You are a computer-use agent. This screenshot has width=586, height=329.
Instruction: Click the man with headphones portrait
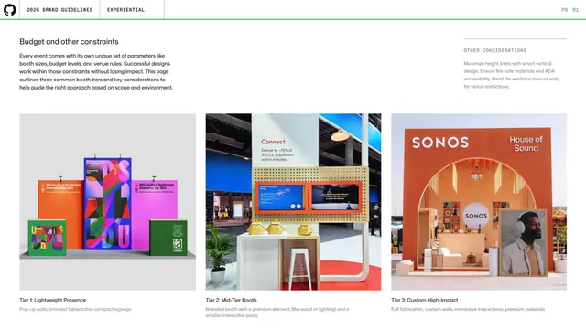click(x=523, y=243)
